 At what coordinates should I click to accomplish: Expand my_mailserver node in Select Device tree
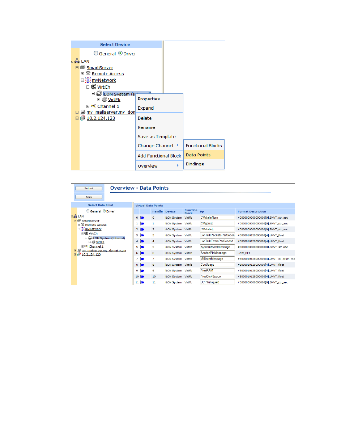(77, 112)
